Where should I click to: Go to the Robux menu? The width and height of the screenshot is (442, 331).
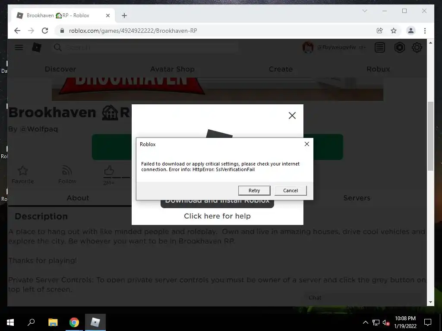coord(378,69)
